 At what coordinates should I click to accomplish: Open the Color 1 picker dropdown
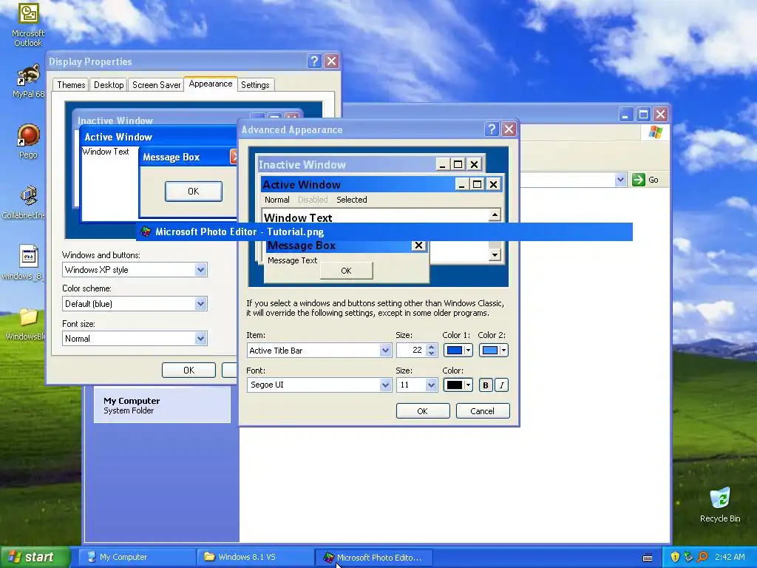(458, 350)
